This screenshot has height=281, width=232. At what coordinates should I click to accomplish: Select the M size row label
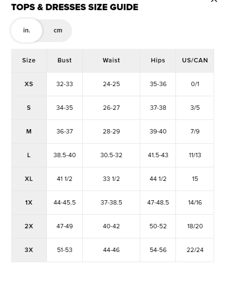tap(29, 132)
